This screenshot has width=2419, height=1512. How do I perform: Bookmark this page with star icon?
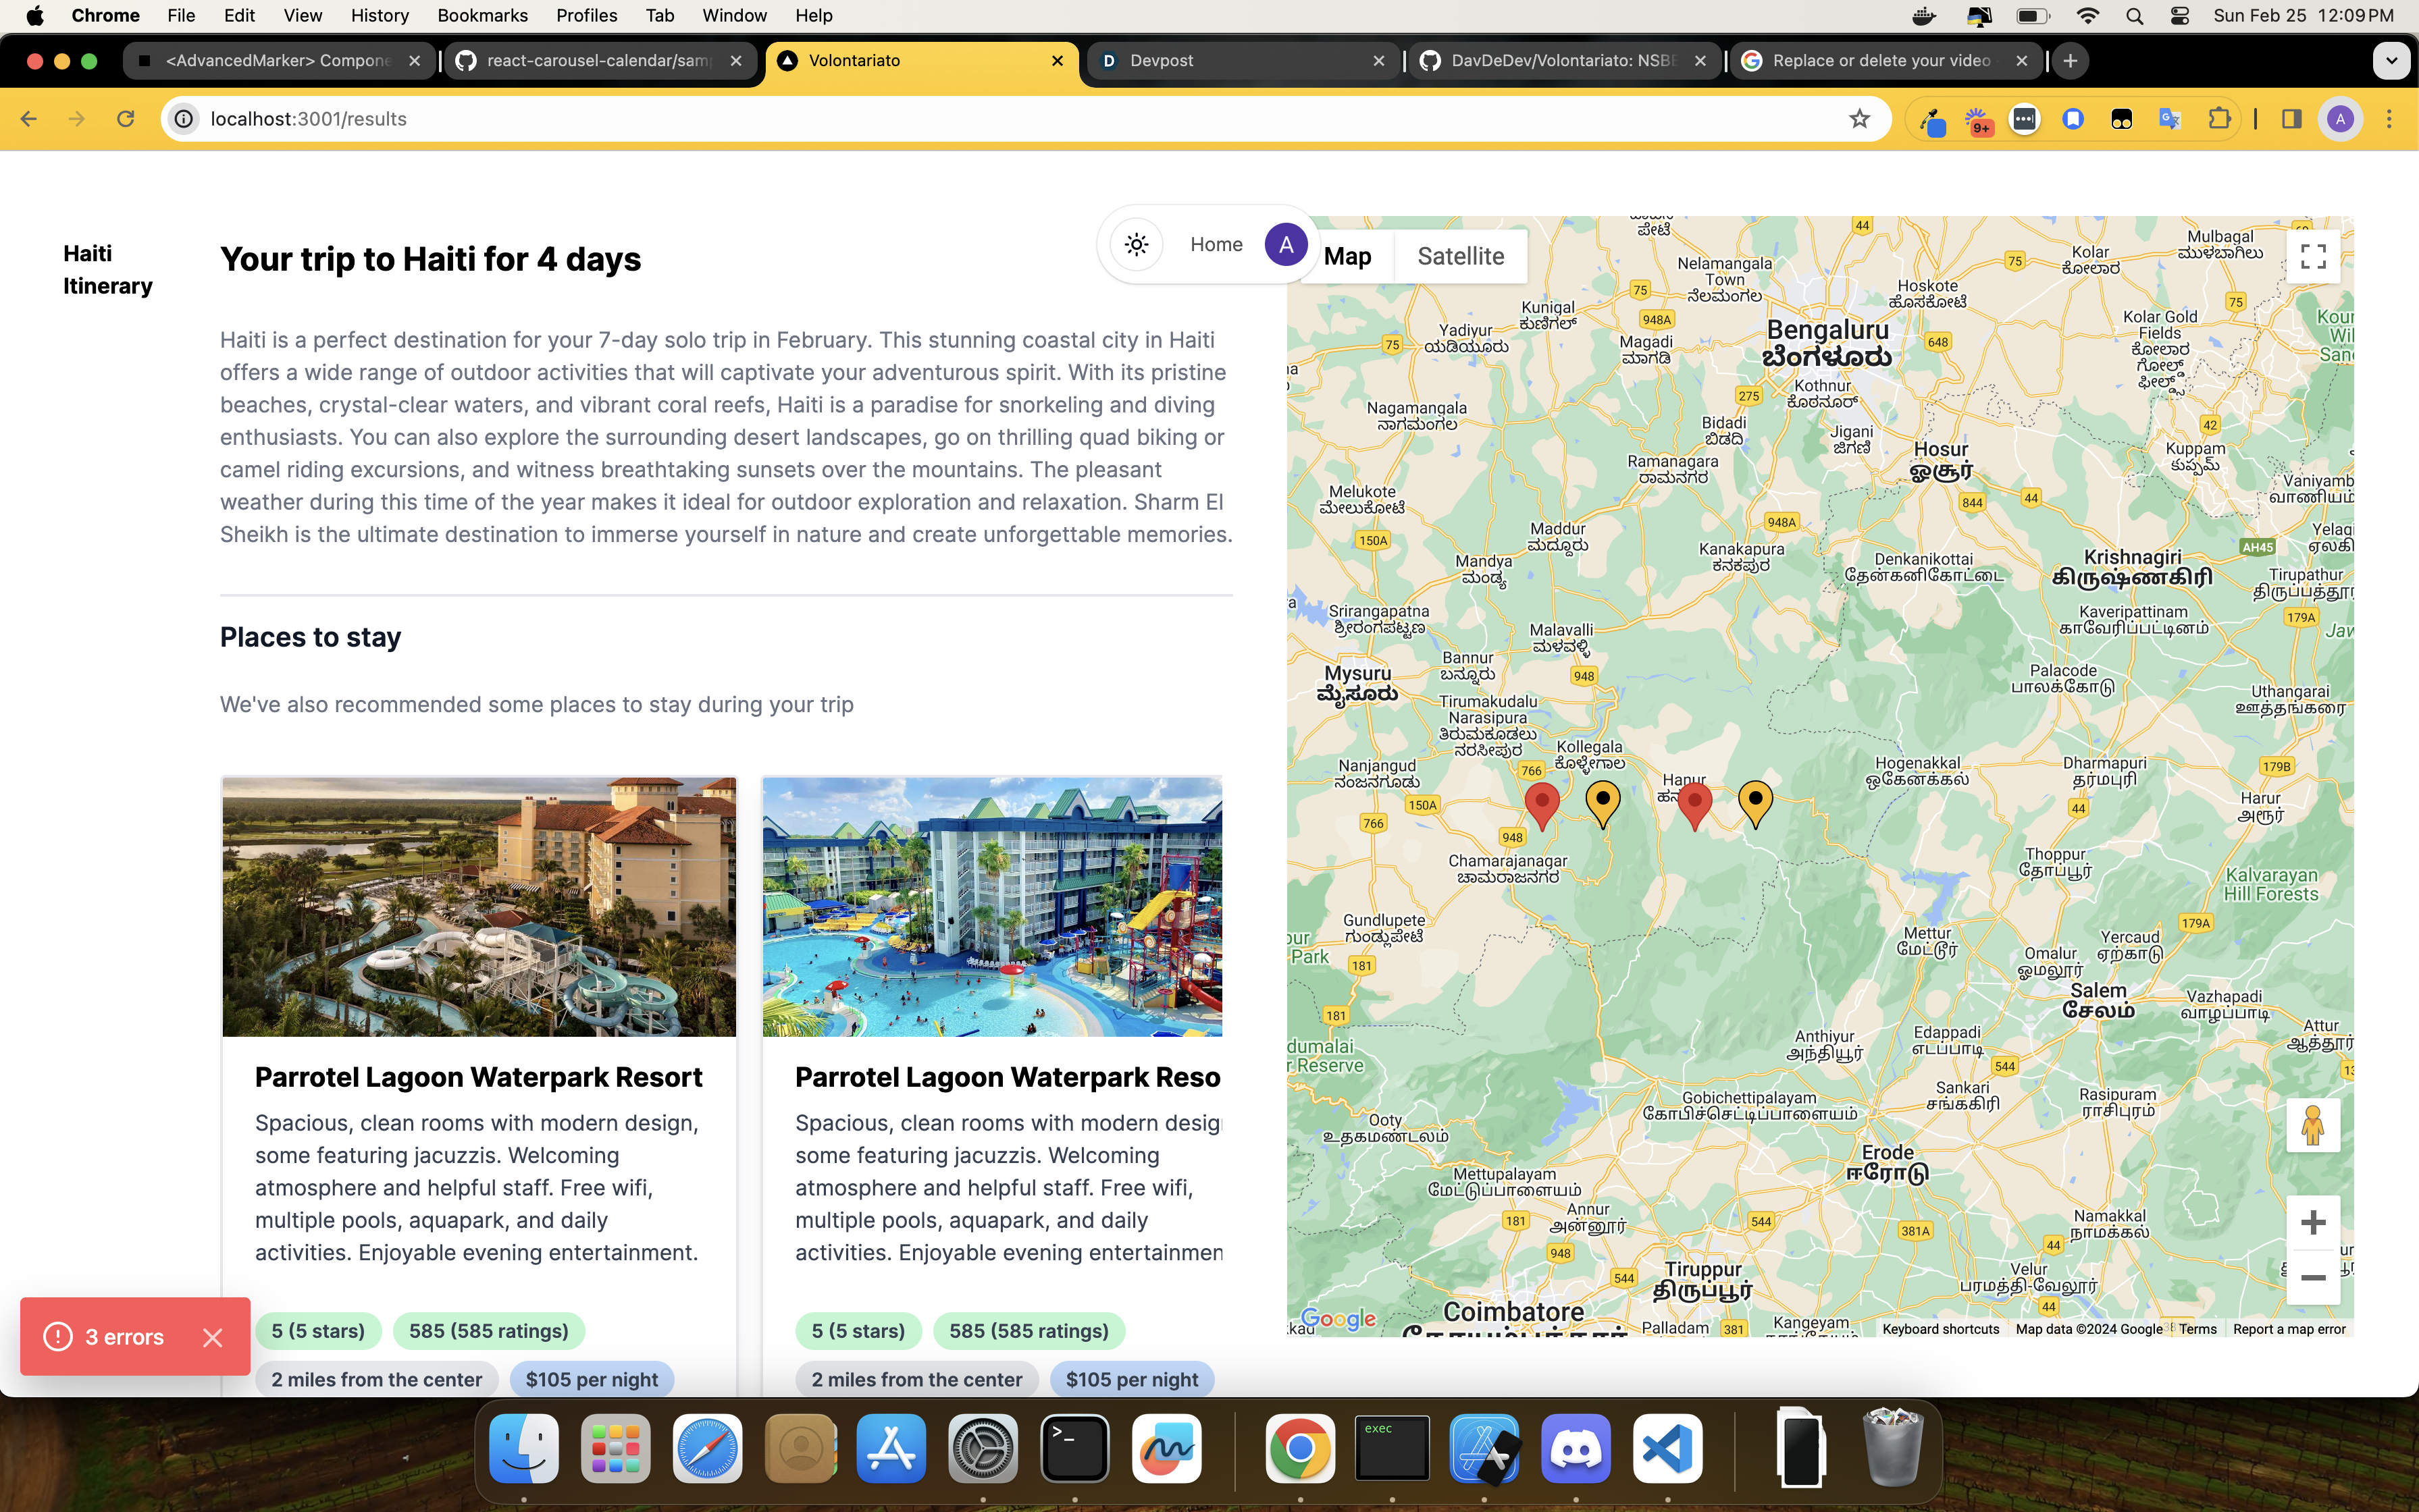coord(1858,119)
